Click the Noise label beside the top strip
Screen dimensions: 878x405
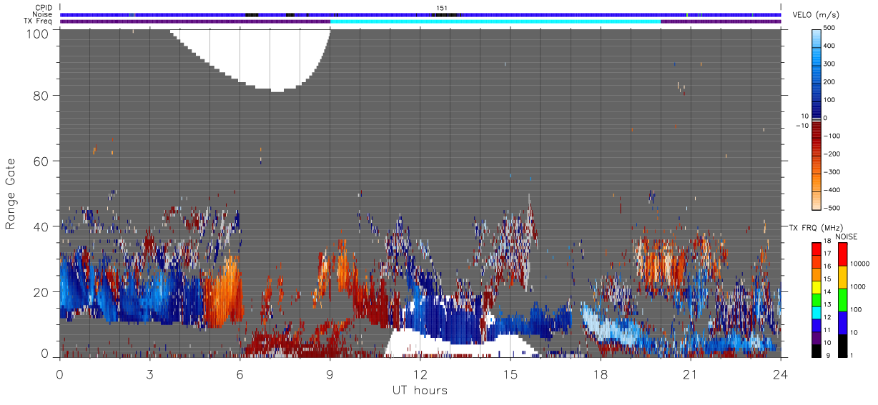pyautogui.click(x=44, y=14)
